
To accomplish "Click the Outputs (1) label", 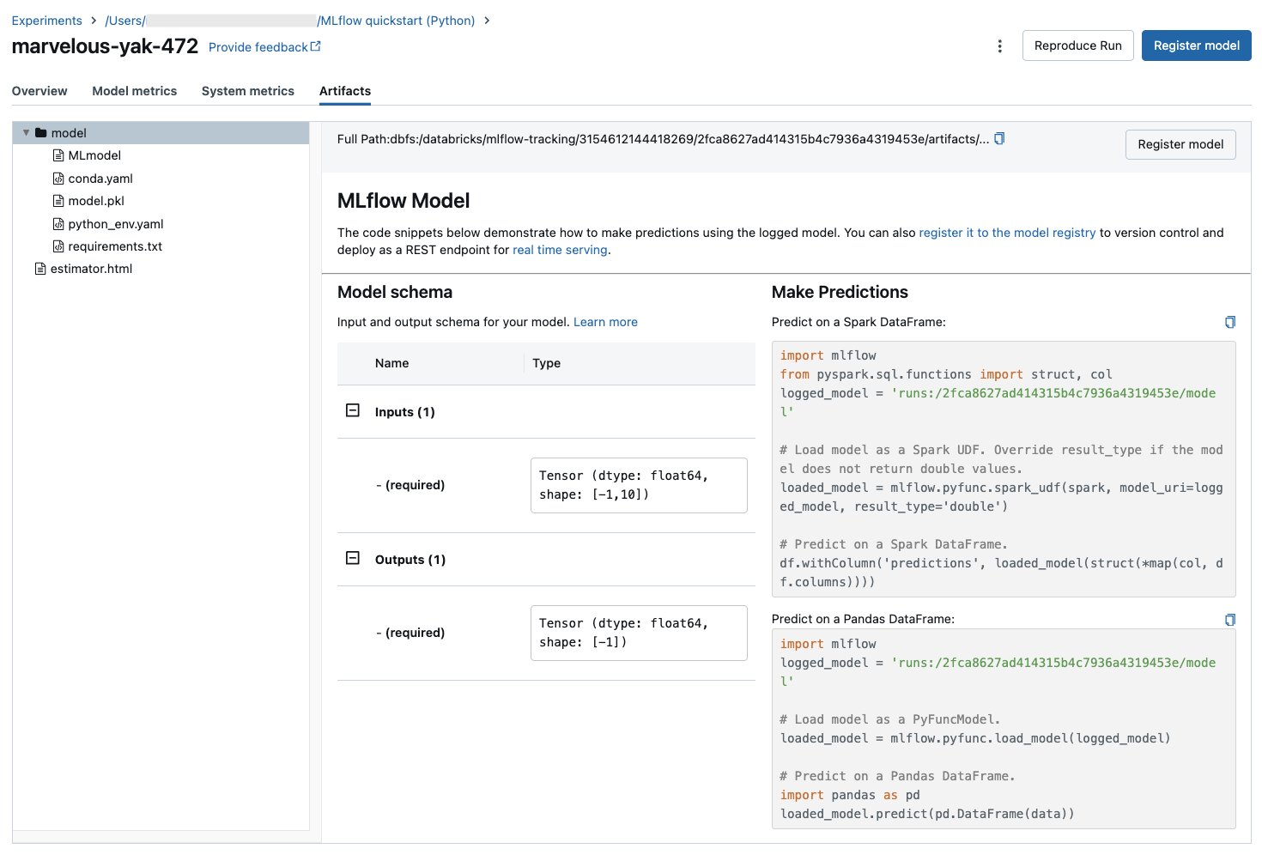I will tap(410, 560).
